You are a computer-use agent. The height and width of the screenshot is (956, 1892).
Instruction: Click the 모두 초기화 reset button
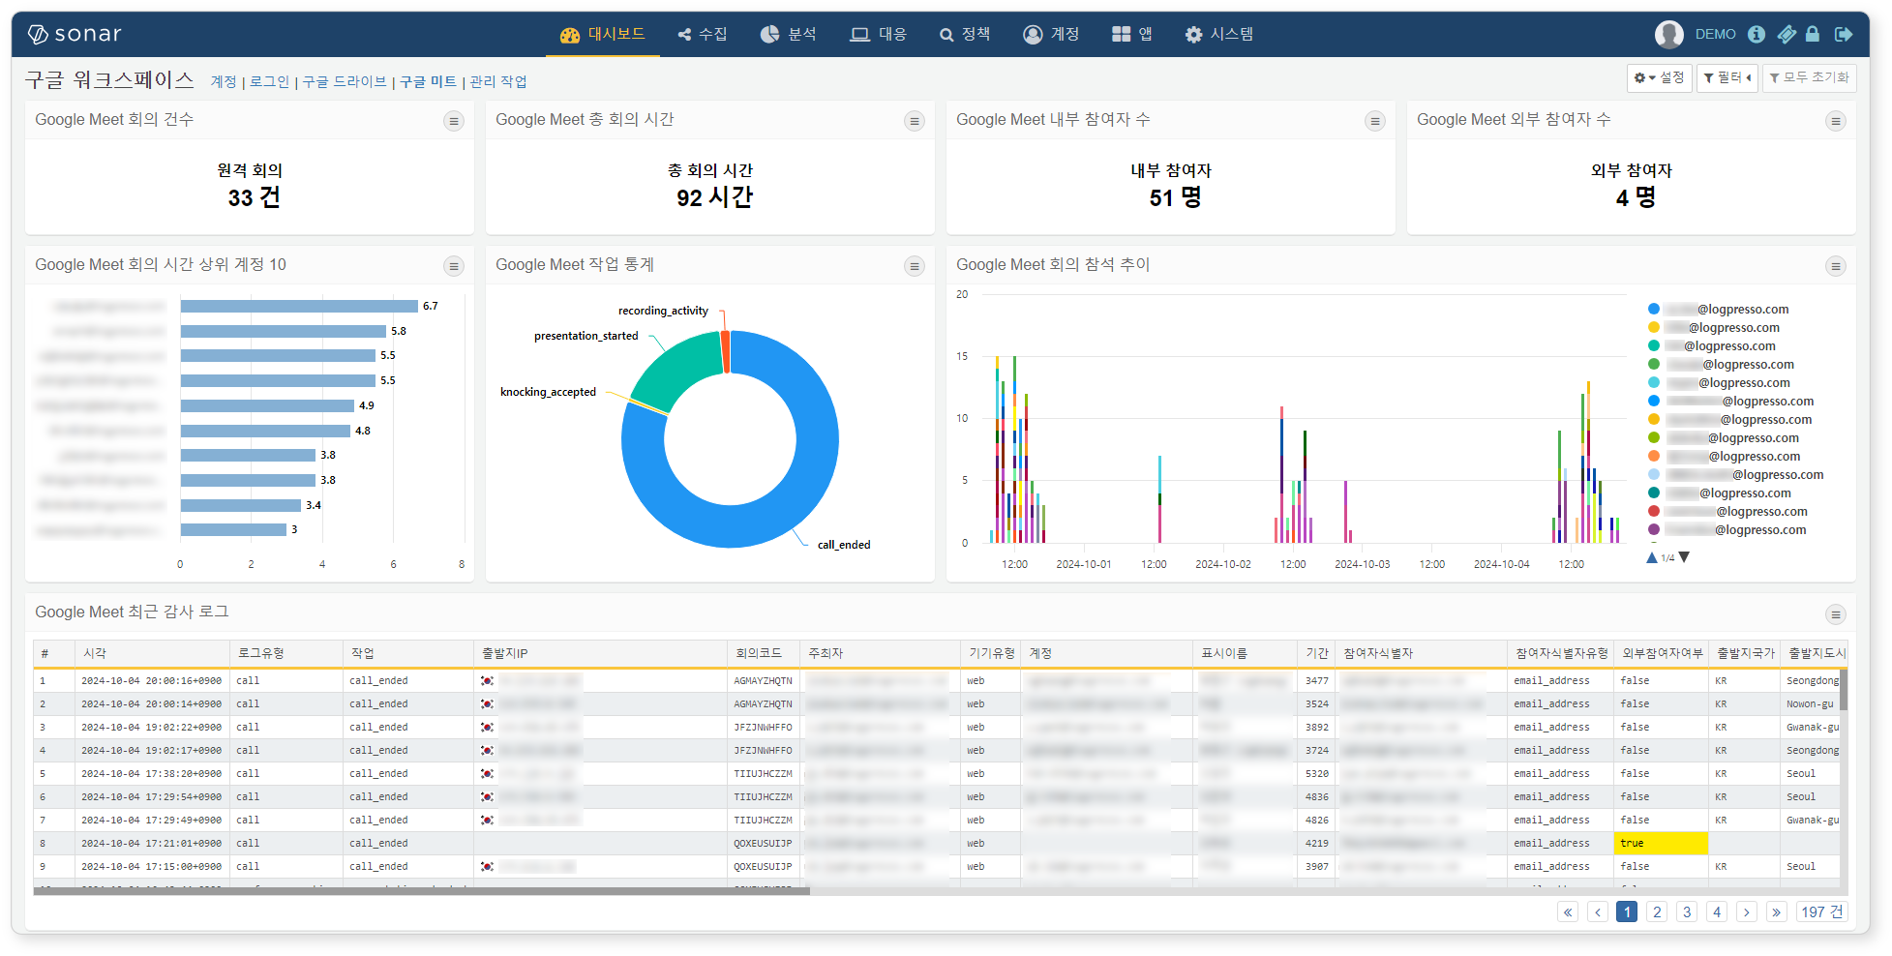click(x=1809, y=77)
